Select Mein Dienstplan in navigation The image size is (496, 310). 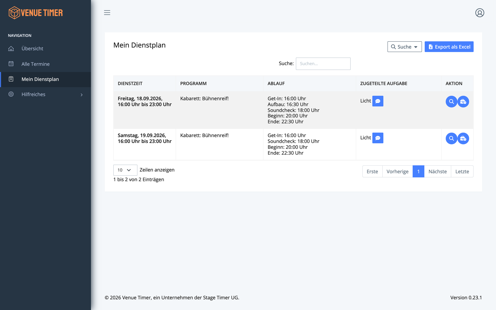coord(45,79)
